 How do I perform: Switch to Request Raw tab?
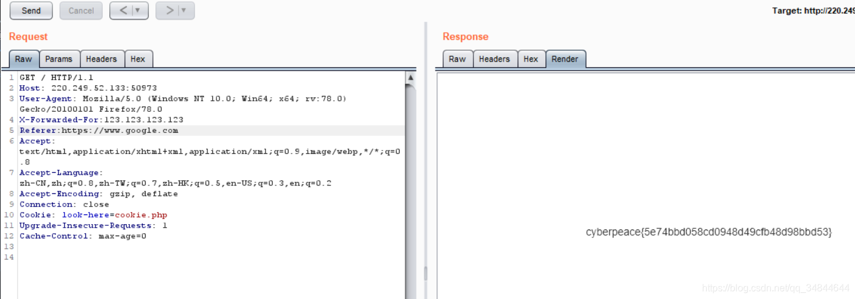point(24,59)
